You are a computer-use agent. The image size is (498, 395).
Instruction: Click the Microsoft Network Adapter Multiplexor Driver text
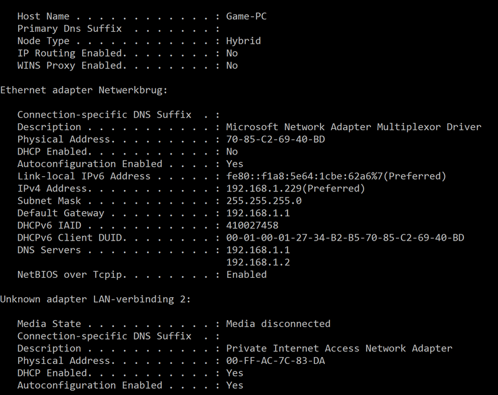[x=354, y=127]
